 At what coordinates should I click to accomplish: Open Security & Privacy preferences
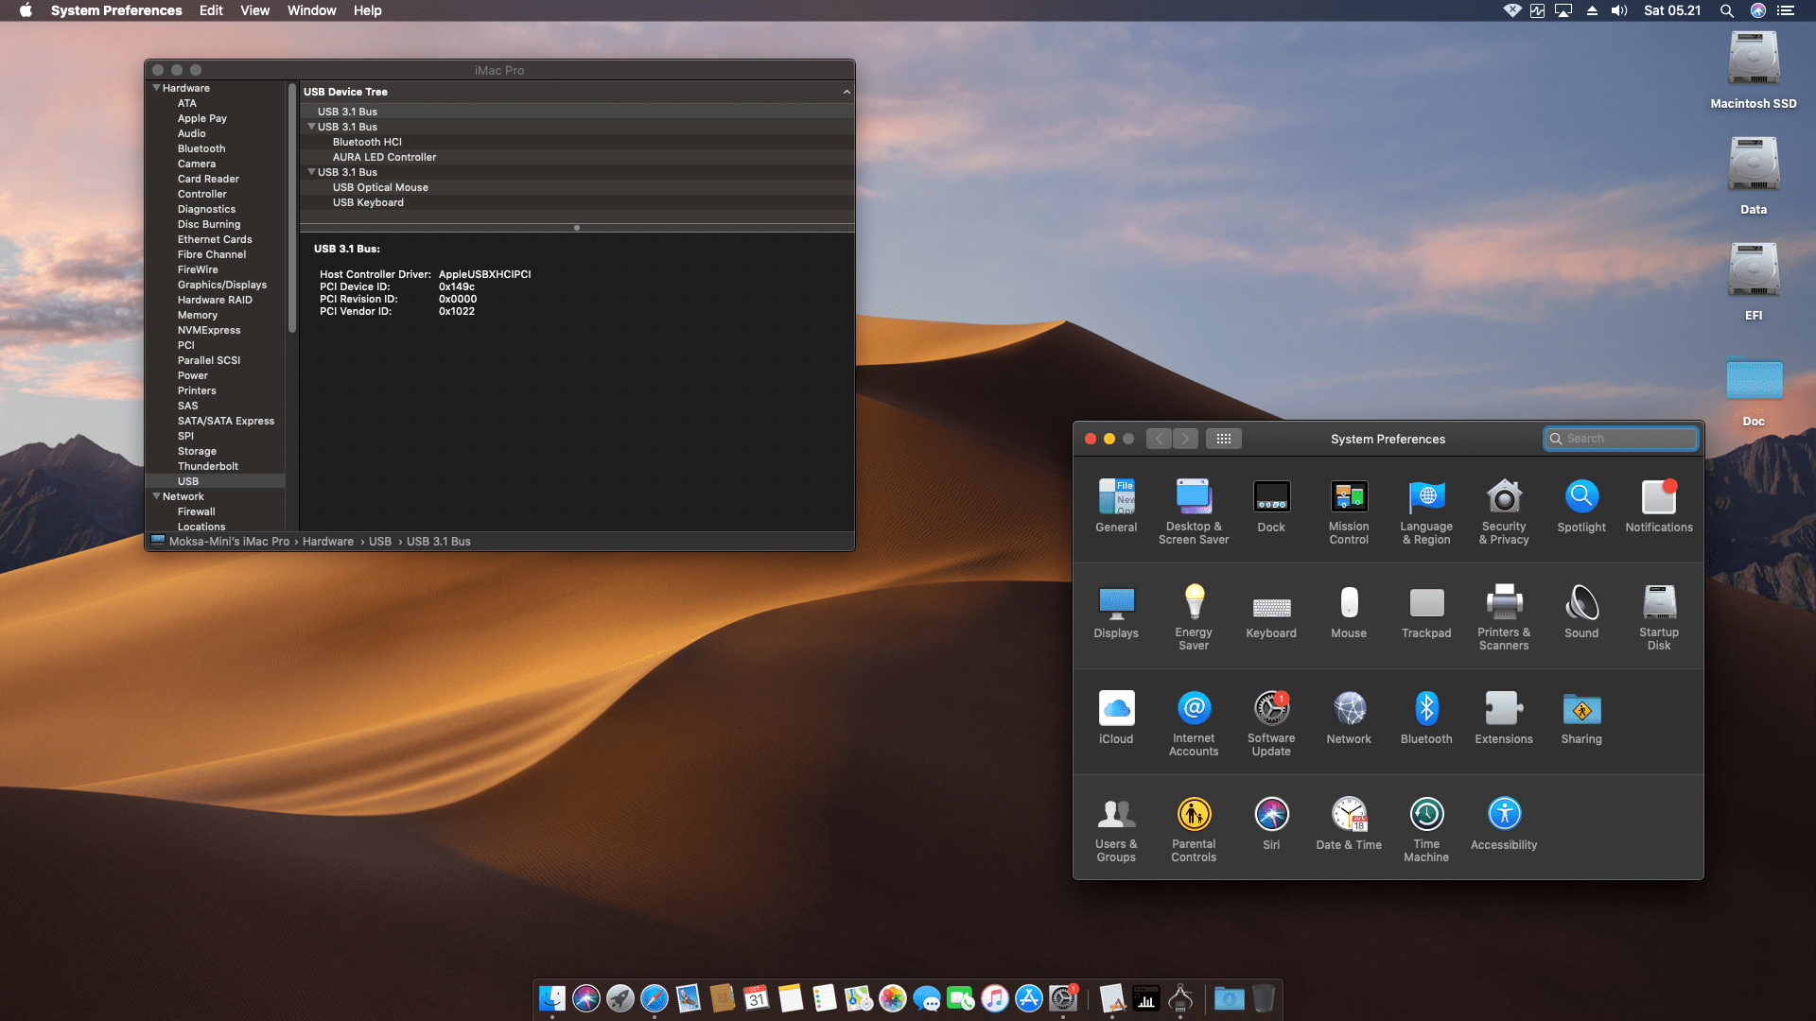[1504, 511]
